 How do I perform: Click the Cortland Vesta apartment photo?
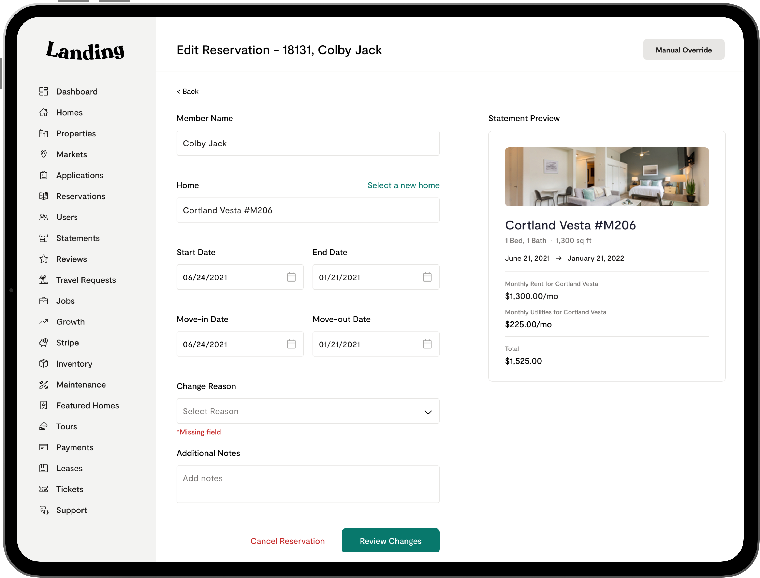[x=606, y=177]
